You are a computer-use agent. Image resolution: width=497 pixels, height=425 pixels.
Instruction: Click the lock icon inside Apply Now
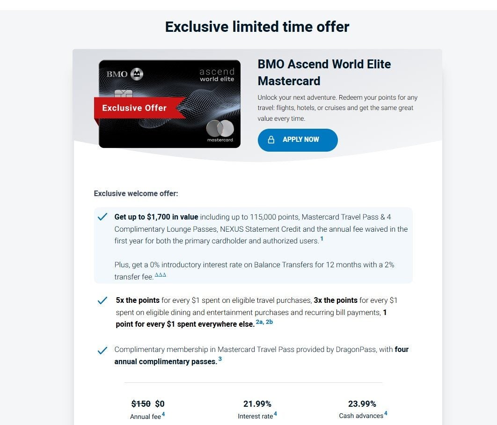(271, 140)
